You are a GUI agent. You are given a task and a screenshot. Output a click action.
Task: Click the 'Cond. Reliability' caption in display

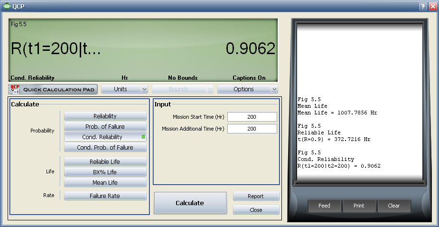pos(32,78)
